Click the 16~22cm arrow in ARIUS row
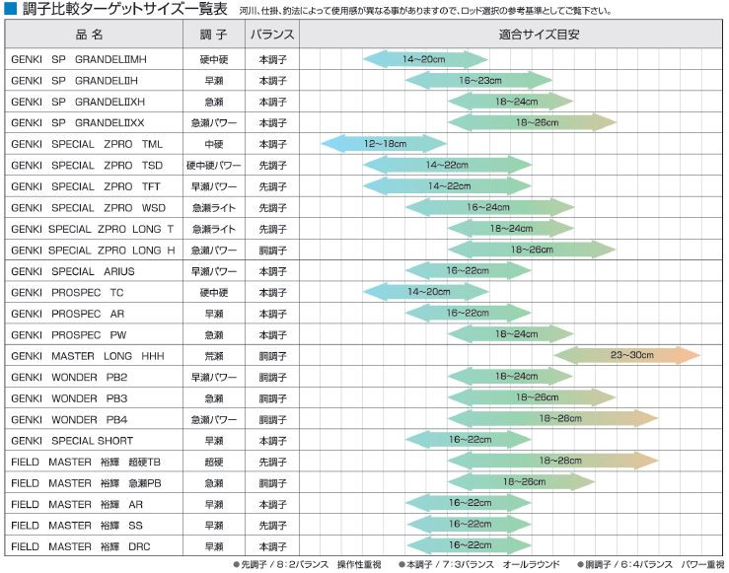The height and width of the screenshot is (573, 729). (469, 271)
